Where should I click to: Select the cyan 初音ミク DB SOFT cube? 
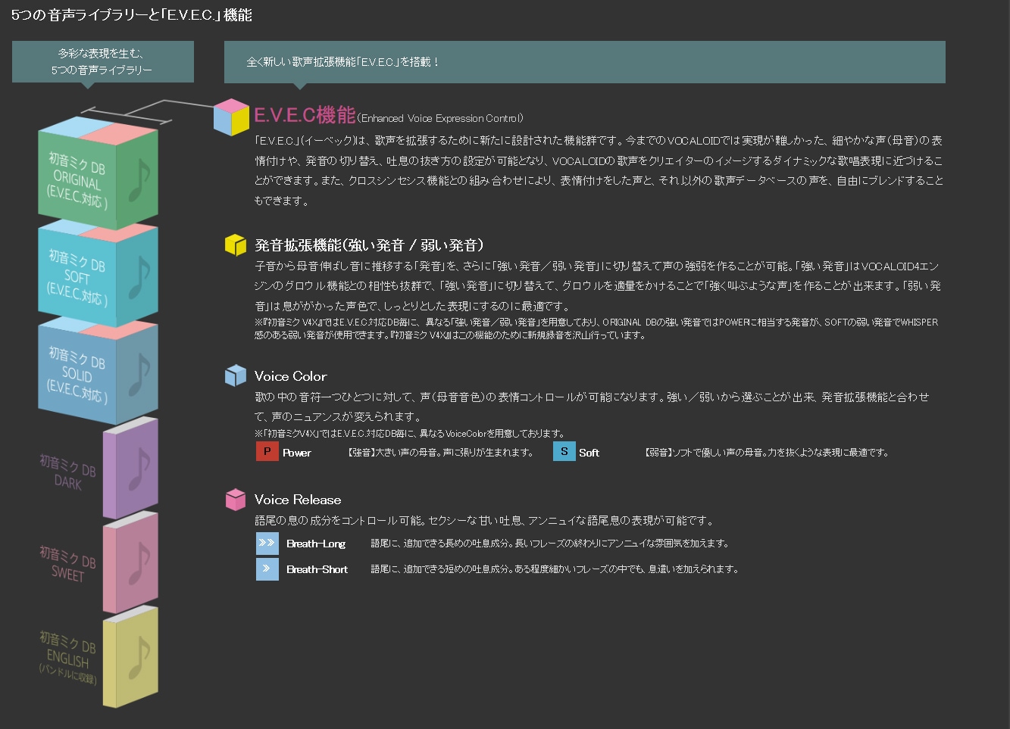[x=98, y=274]
